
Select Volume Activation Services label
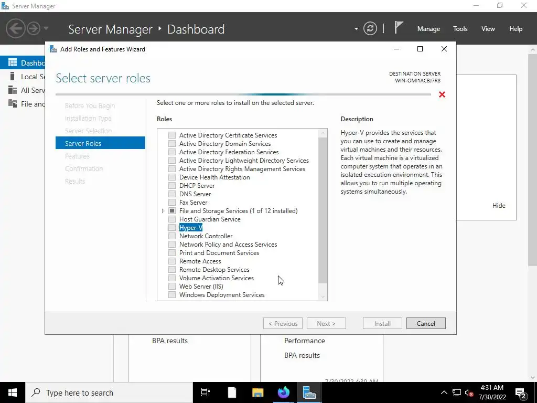coord(217,278)
